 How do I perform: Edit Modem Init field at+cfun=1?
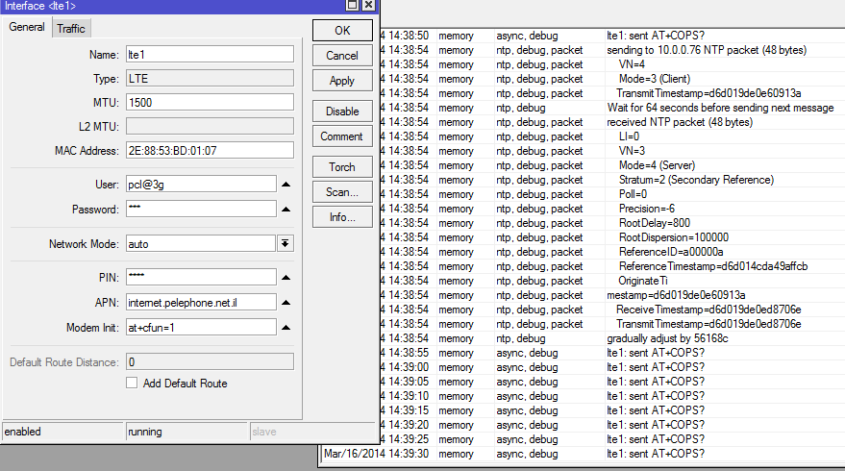click(x=202, y=327)
